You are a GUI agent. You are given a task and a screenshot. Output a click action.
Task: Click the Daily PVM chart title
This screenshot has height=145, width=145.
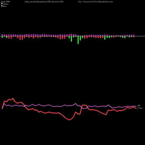[x=6, y=2]
